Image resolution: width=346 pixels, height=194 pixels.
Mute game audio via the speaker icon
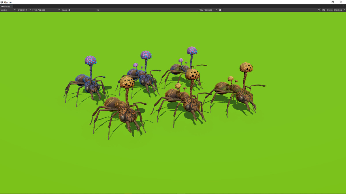pos(319,10)
